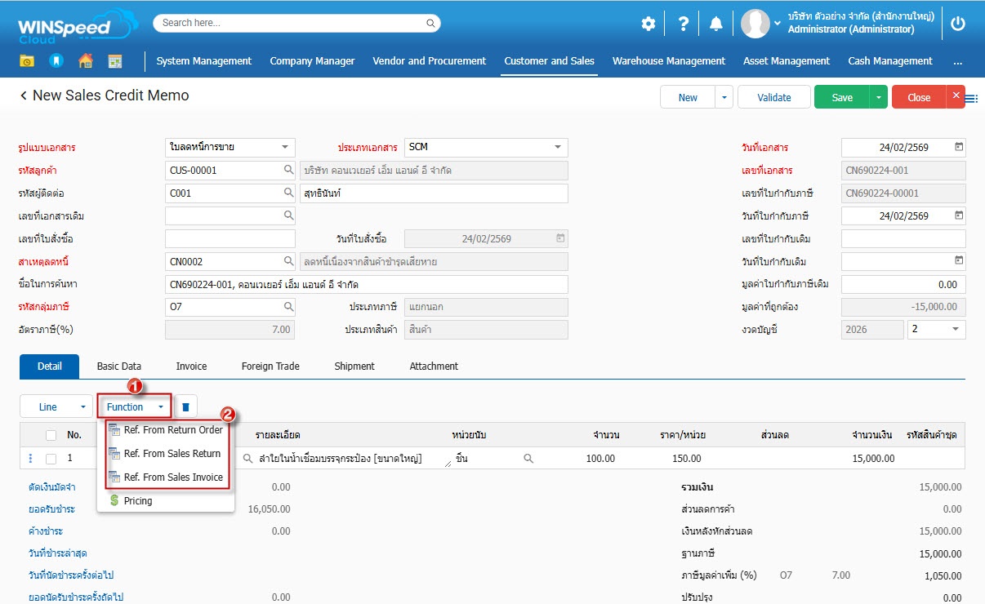Tick the select-all checkbox in table header
Viewport: 985px width, 604px height.
[51, 435]
